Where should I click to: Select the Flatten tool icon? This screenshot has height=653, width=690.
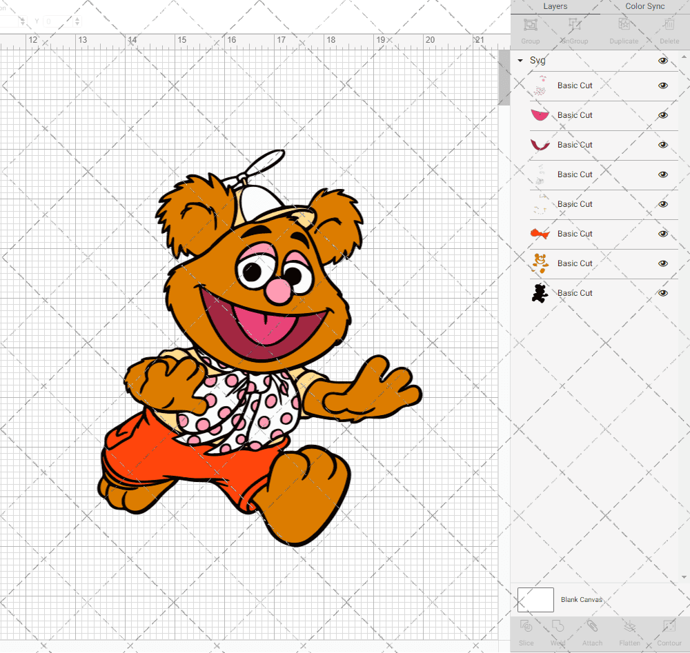coord(630,626)
